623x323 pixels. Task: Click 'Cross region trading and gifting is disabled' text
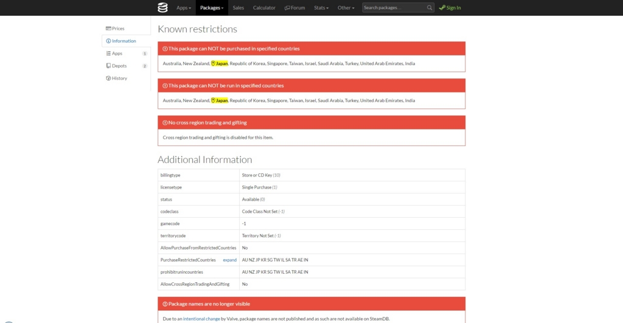click(x=218, y=137)
